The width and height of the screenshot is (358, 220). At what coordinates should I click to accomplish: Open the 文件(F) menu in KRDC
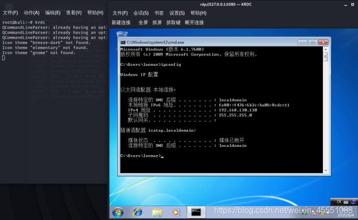[120, 13]
